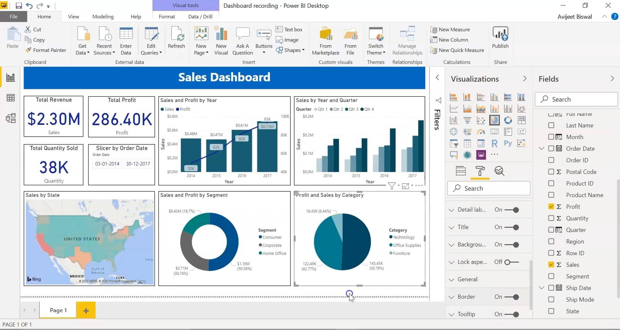Switch to the Modeling ribbon tab
620x330 pixels.
(103, 16)
